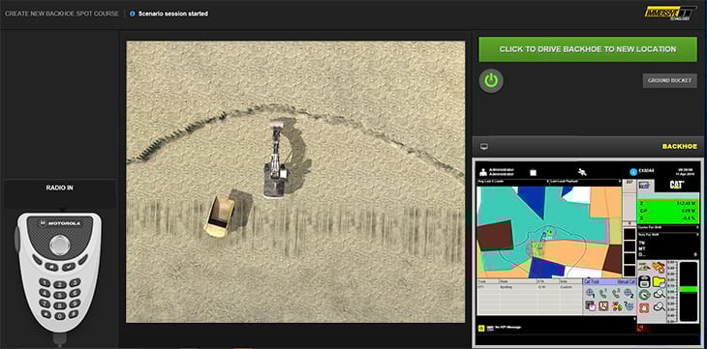Click the blue info icon near EX5044
Image resolution: width=707 pixels, height=349 pixels.
[x=632, y=171]
